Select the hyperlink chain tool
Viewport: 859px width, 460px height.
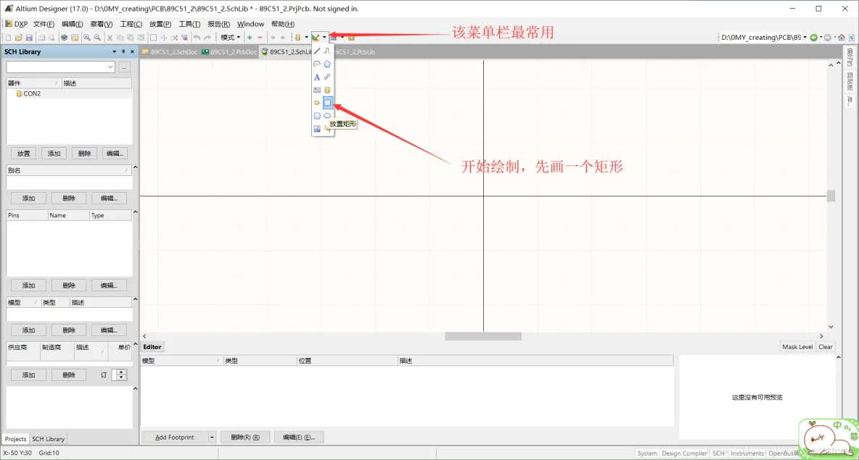pos(327,77)
